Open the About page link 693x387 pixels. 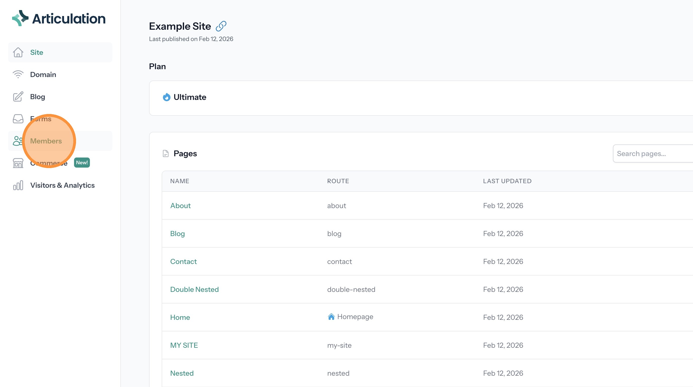[180, 206]
